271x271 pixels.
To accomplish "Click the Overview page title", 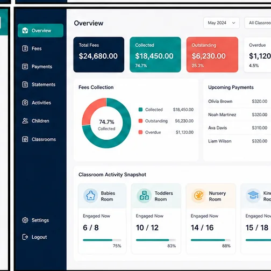I will coord(89,23).
